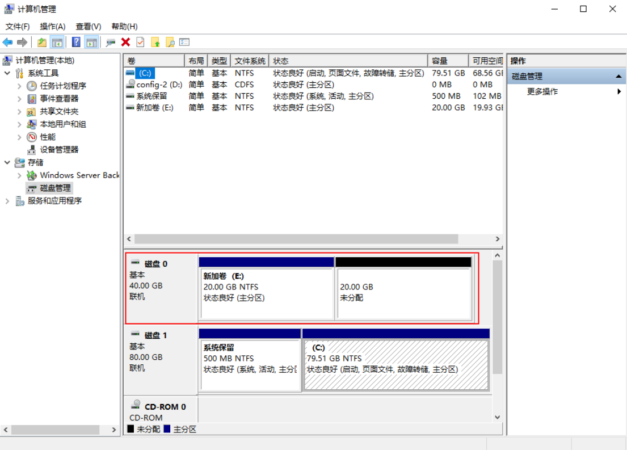Image resolution: width=627 pixels, height=450 pixels.
Task: Click 更多操作 in the actions pane
Action: tap(542, 92)
